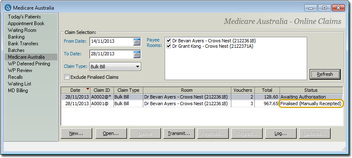Go to Waiting Room in the sidebar
Screen dimensions: 352x158
pyautogui.click(x=22, y=30)
